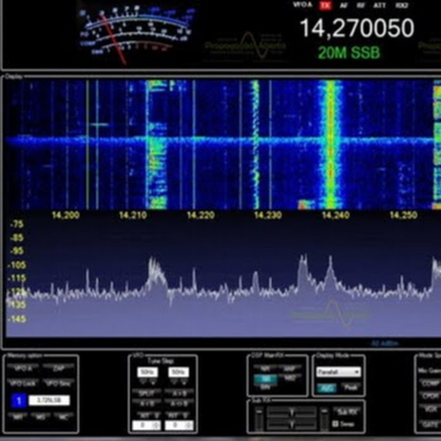The image size is (441, 441).
Task: Toggle the RX2 indicator at top
Action: [x=402, y=5]
